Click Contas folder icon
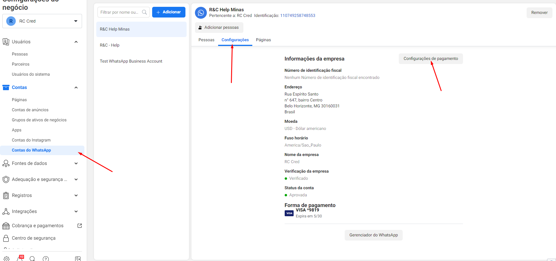Viewport: 556px width, 261px height. pos(6,87)
